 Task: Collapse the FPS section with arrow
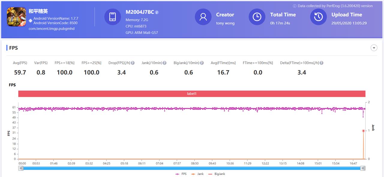coord(374,48)
